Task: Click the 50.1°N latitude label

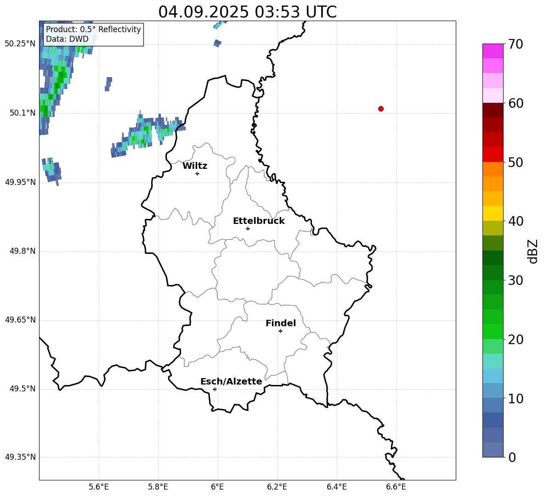Action: tap(23, 113)
